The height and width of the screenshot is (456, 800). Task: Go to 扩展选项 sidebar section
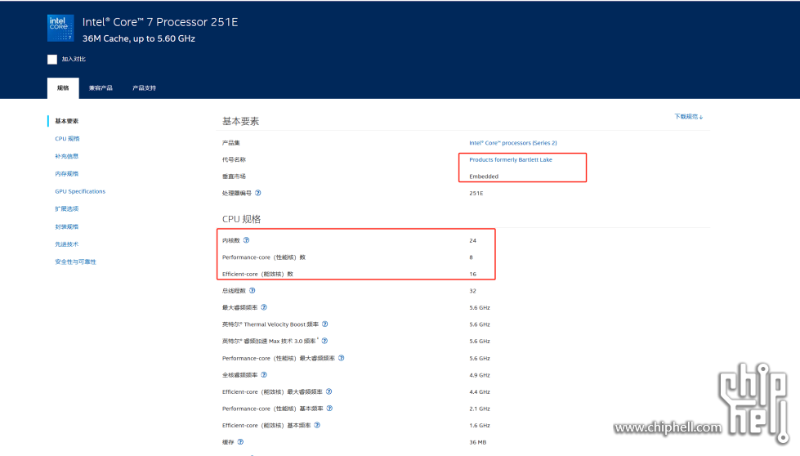[x=67, y=208]
